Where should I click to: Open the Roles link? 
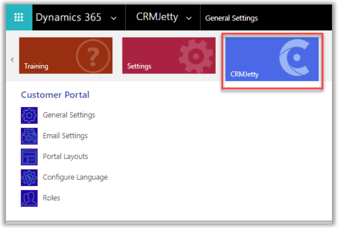51,198
